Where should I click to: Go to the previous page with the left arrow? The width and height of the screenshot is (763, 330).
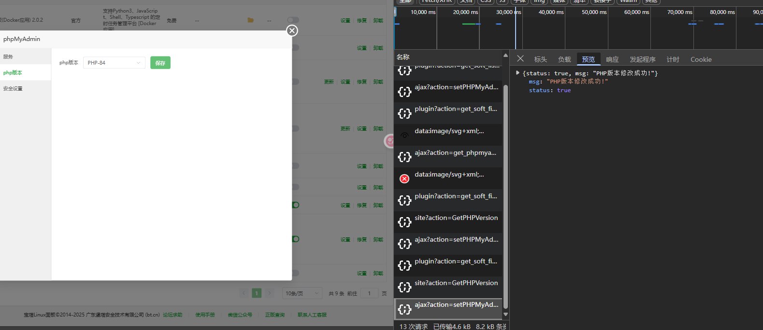point(244,293)
